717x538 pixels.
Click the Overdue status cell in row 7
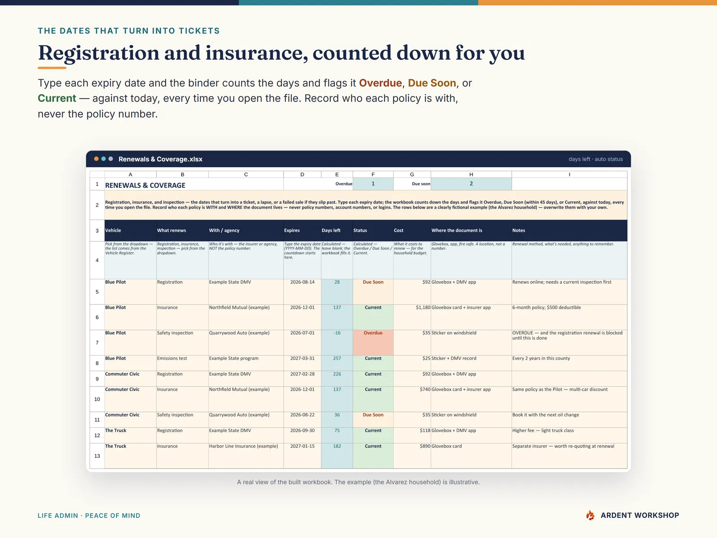[x=373, y=343]
